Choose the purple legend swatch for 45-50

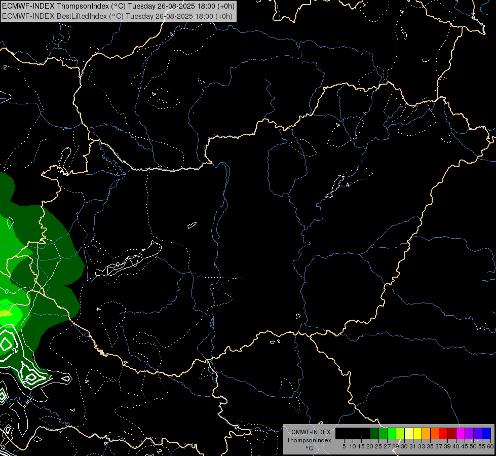click(x=469, y=434)
